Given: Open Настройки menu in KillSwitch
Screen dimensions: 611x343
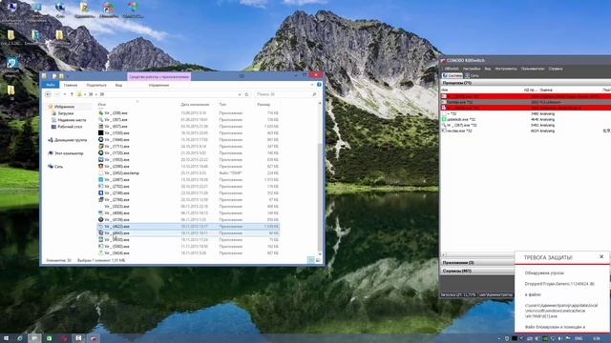Looking at the screenshot, I should point(472,69).
